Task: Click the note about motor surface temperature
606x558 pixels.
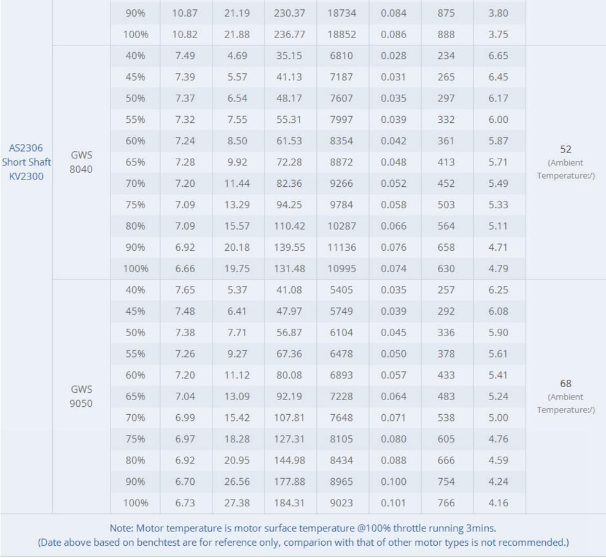Action: (x=303, y=528)
